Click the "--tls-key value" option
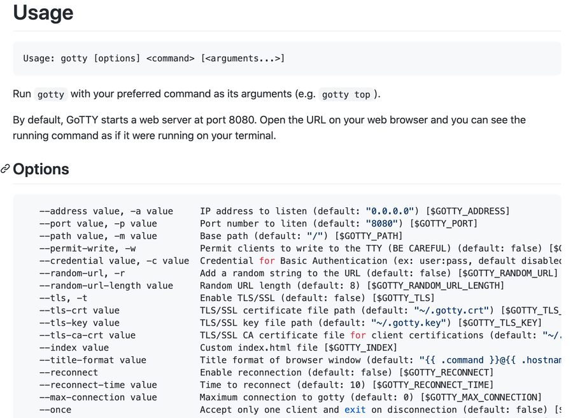Viewport: 573px width, 418px height. click(80, 323)
